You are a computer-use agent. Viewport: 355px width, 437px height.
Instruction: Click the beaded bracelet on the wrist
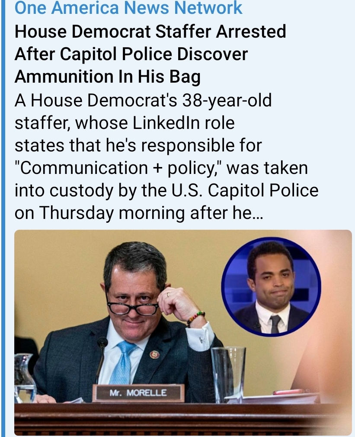[195, 318]
